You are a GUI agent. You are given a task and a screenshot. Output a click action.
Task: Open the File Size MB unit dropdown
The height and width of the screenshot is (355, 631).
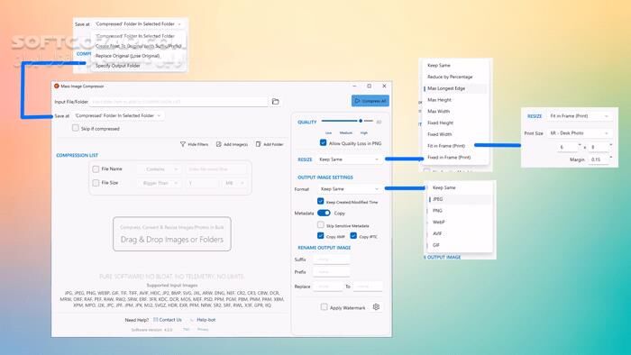coord(233,183)
